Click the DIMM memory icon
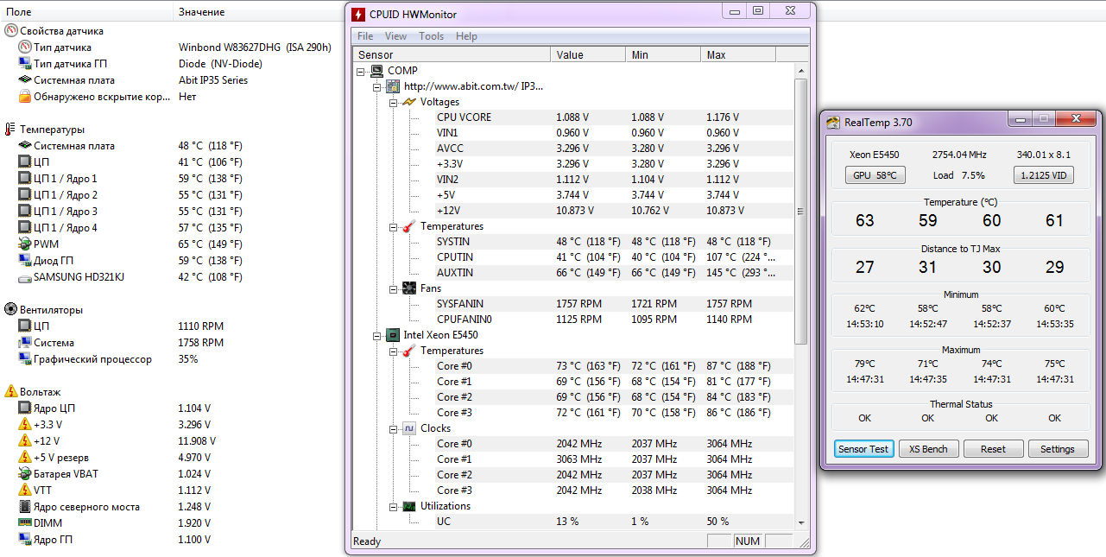This screenshot has width=1106, height=557. pyautogui.click(x=24, y=523)
